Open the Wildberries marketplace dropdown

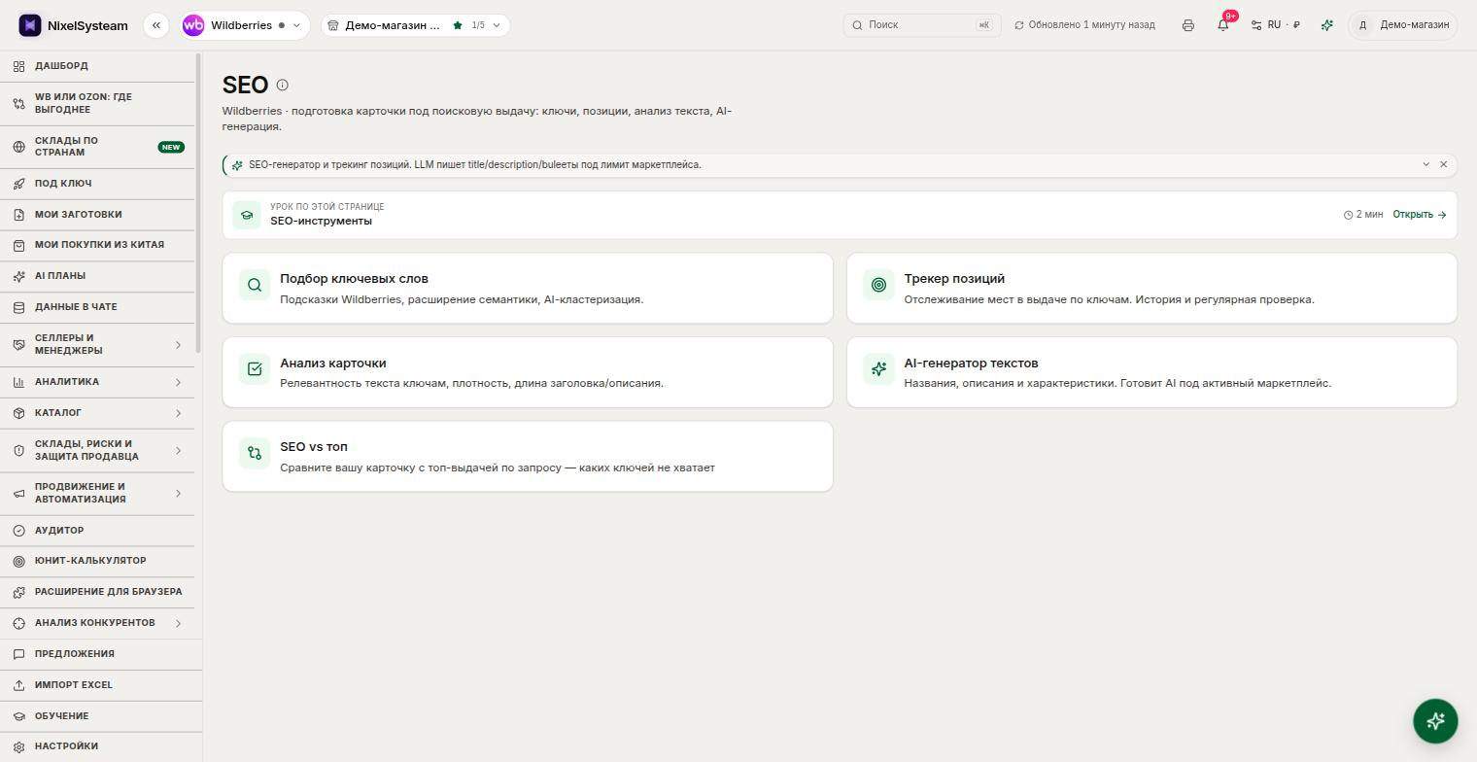pos(243,25)
